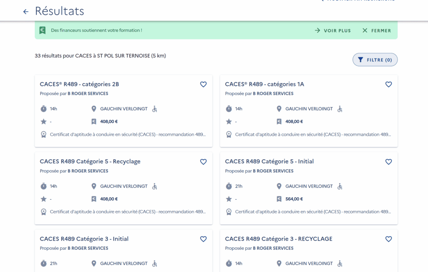Open CACES R489 Catégorie 3 - RECYCLAGE title

click(x=279, y=239)
